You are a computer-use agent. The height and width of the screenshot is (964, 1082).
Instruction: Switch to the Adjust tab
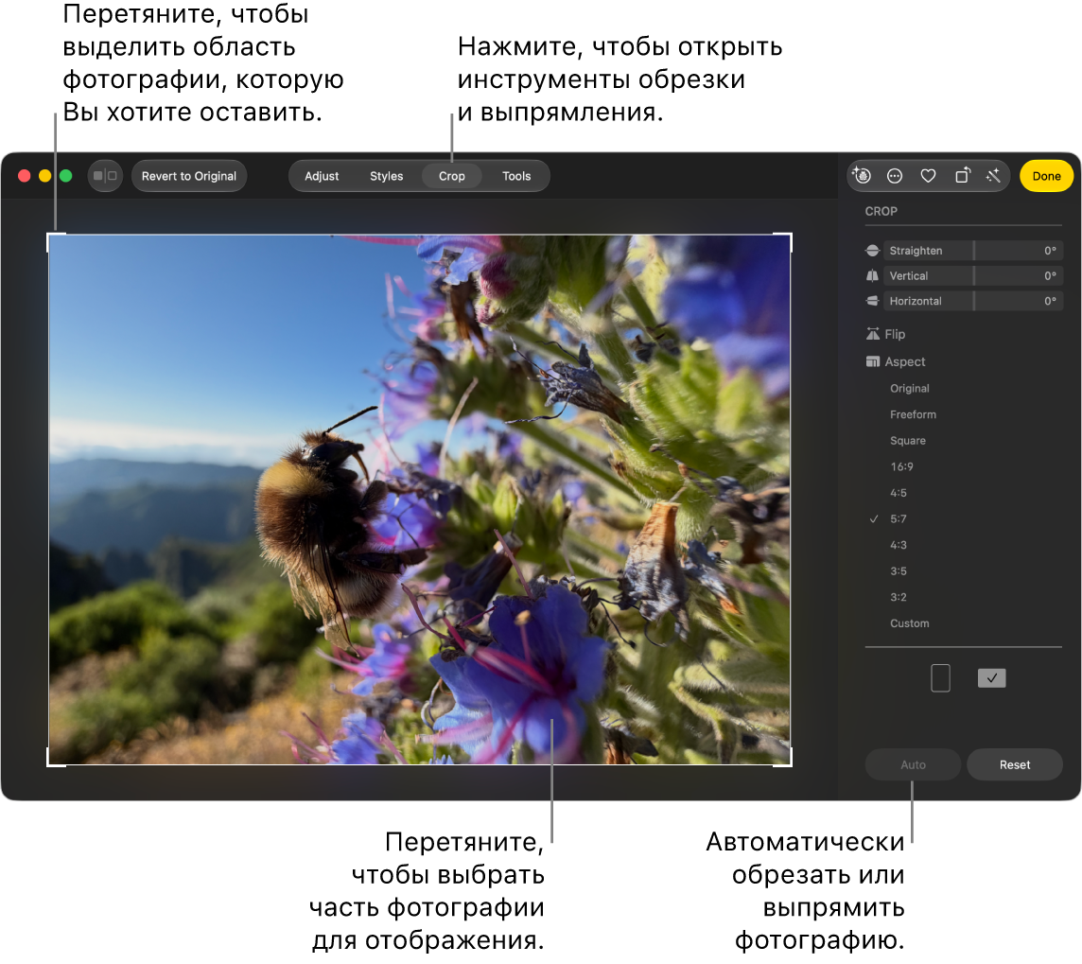(322, 176)
